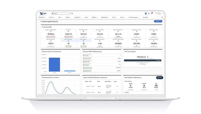The height and width of the screenshot is (114, 201).
Task: Click the View Campaign link
Action: click(142, 64)
